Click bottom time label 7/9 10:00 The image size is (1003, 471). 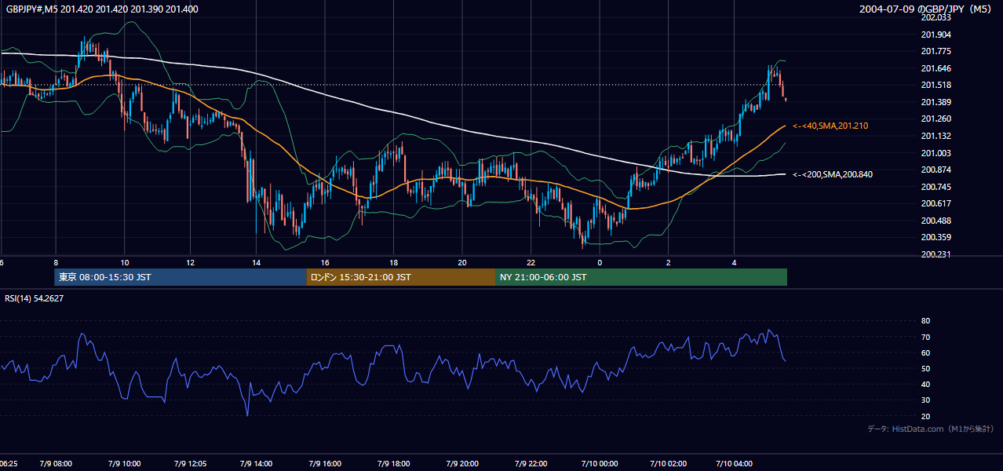tap(124, 464)
